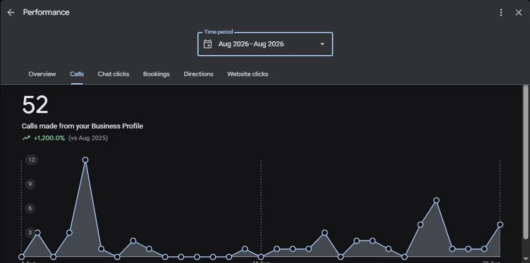Click 'Calls made from your Business Profile' heading
This screenshot has height=263, width=530.
(x=83, y=126)
